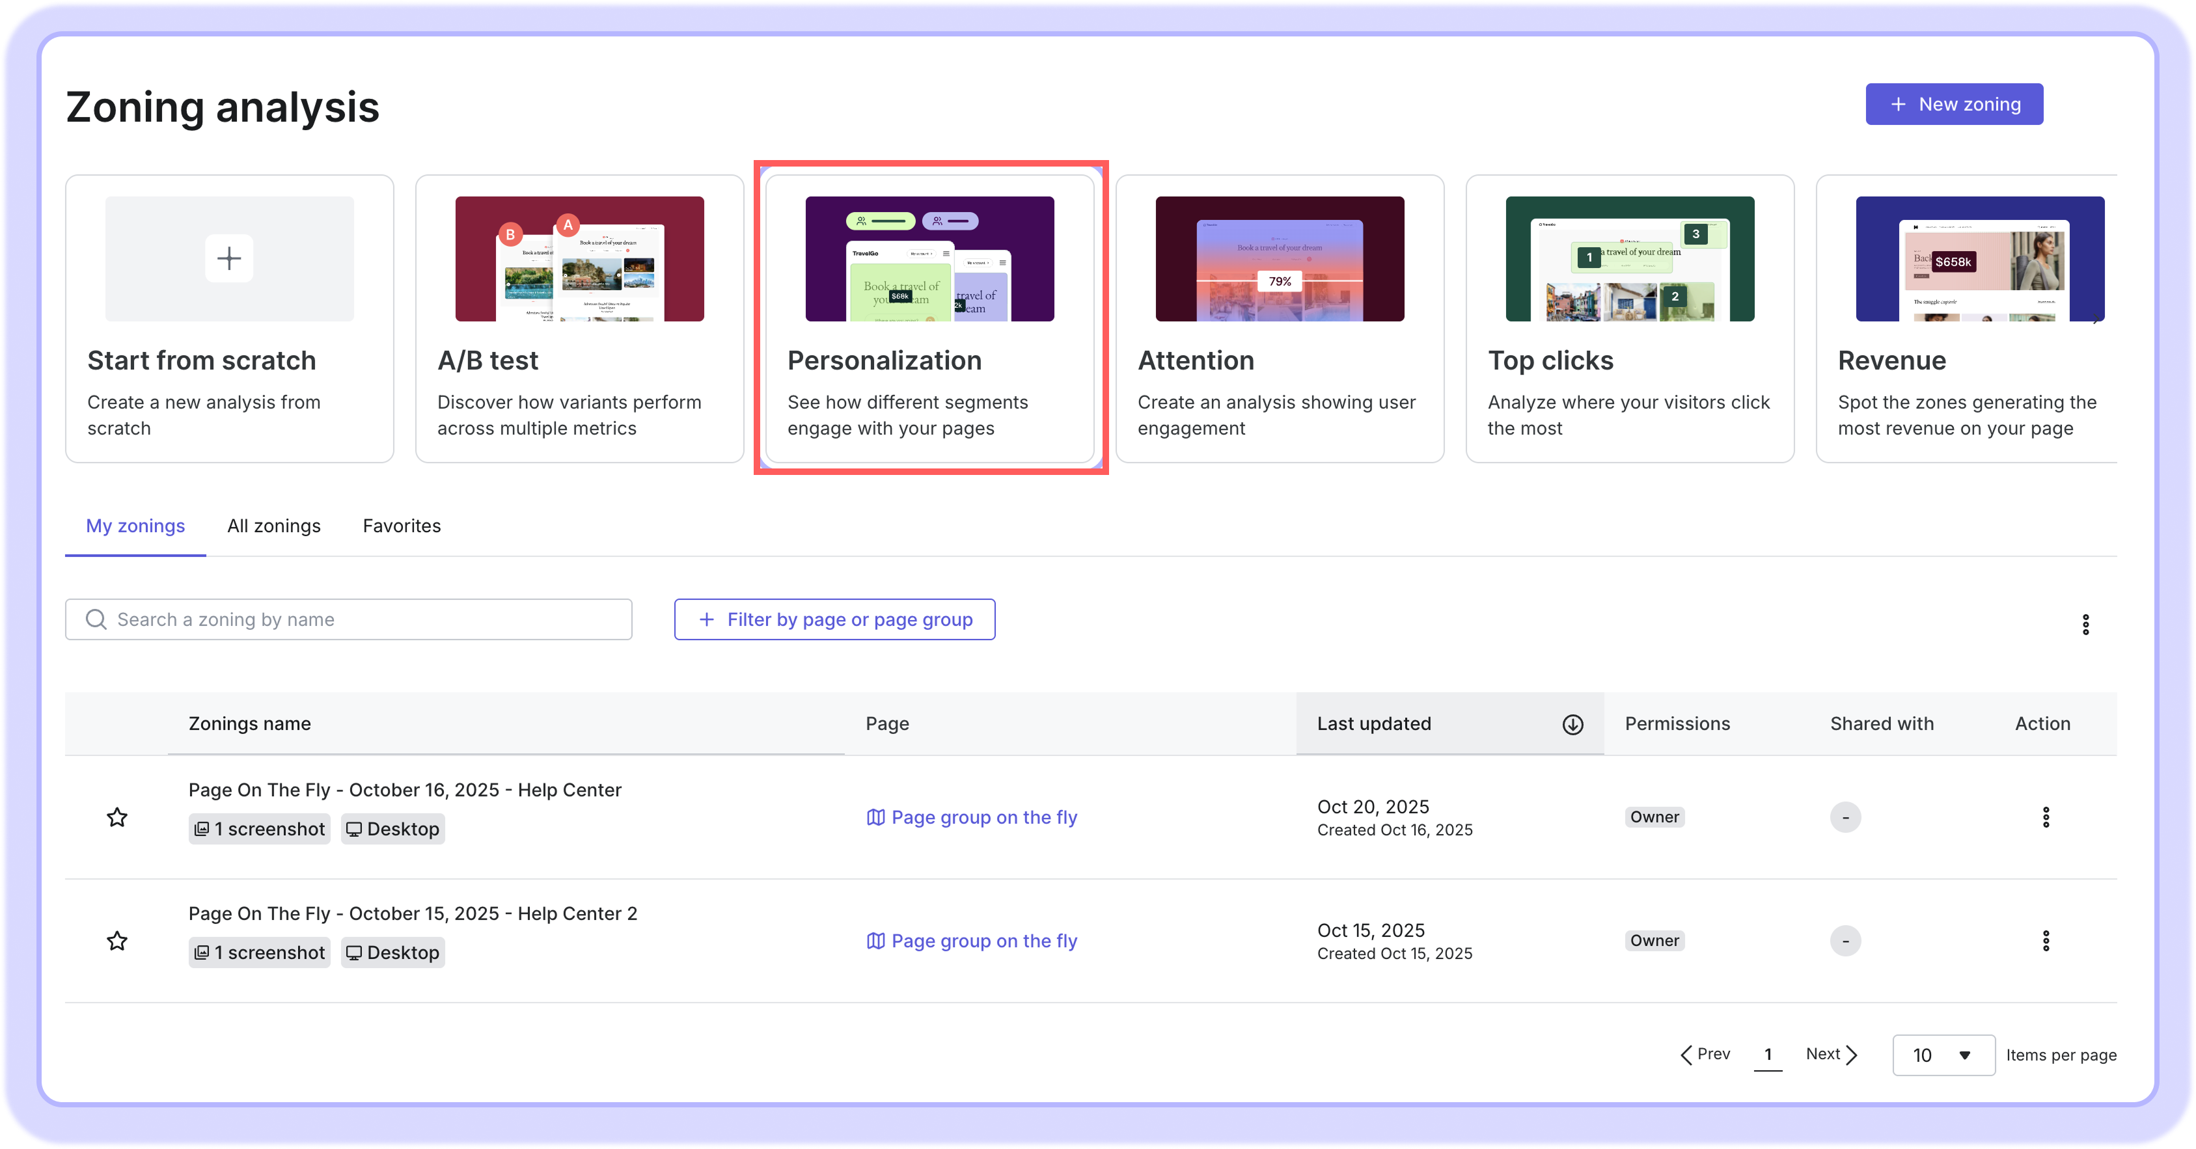Favorite the October 15 Help Center 2 zoning star
Viewport: 2196px width, 1149px height.
117,941
